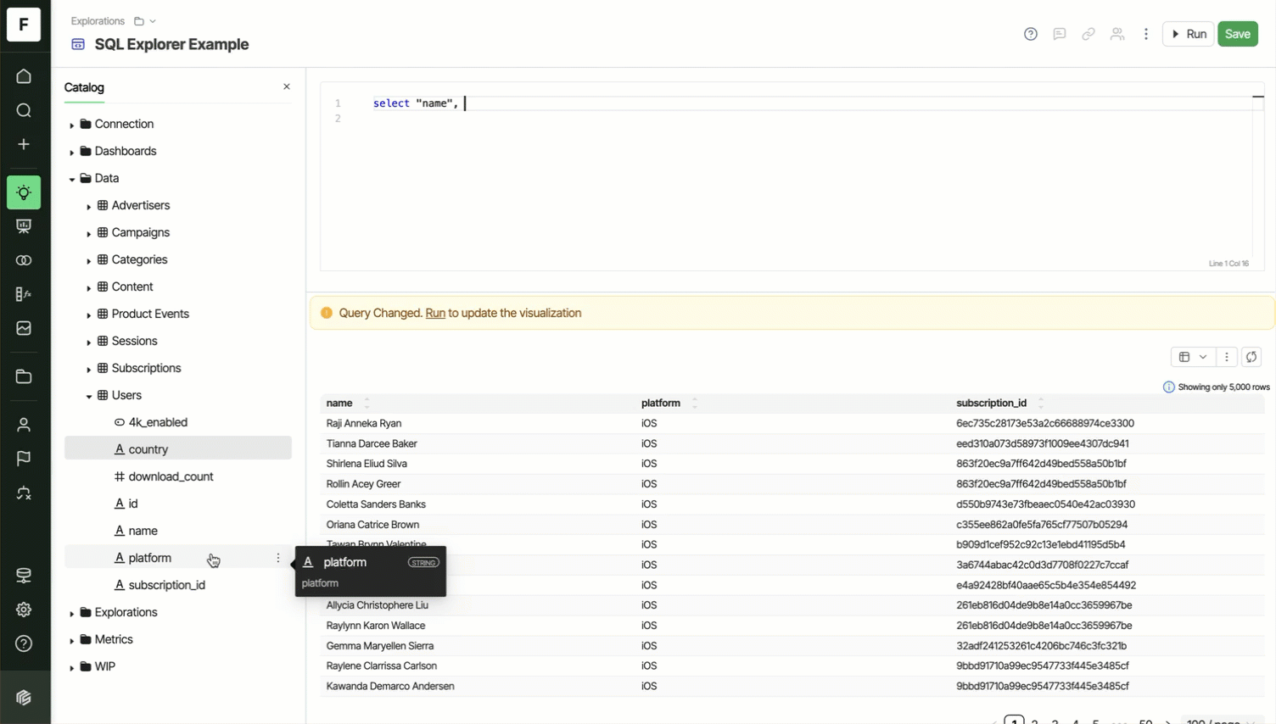The height and width of the screenshot is (724, 1276).
Task: Select the id field under Users
Action: pos(178,504)
